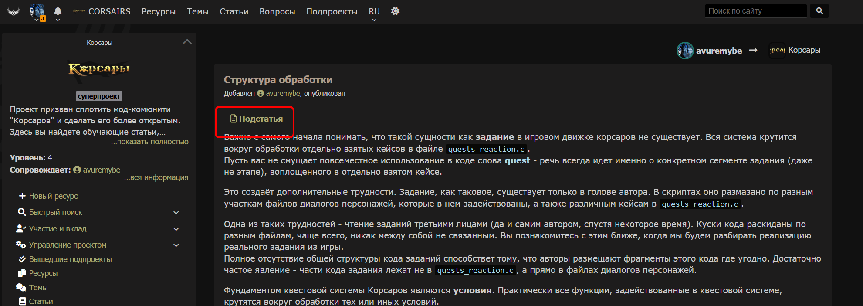Image resolution: width=863 pixels, height=306 pixels.
Task: Click bold word quest in article text
Action: [x=517, y=160]
